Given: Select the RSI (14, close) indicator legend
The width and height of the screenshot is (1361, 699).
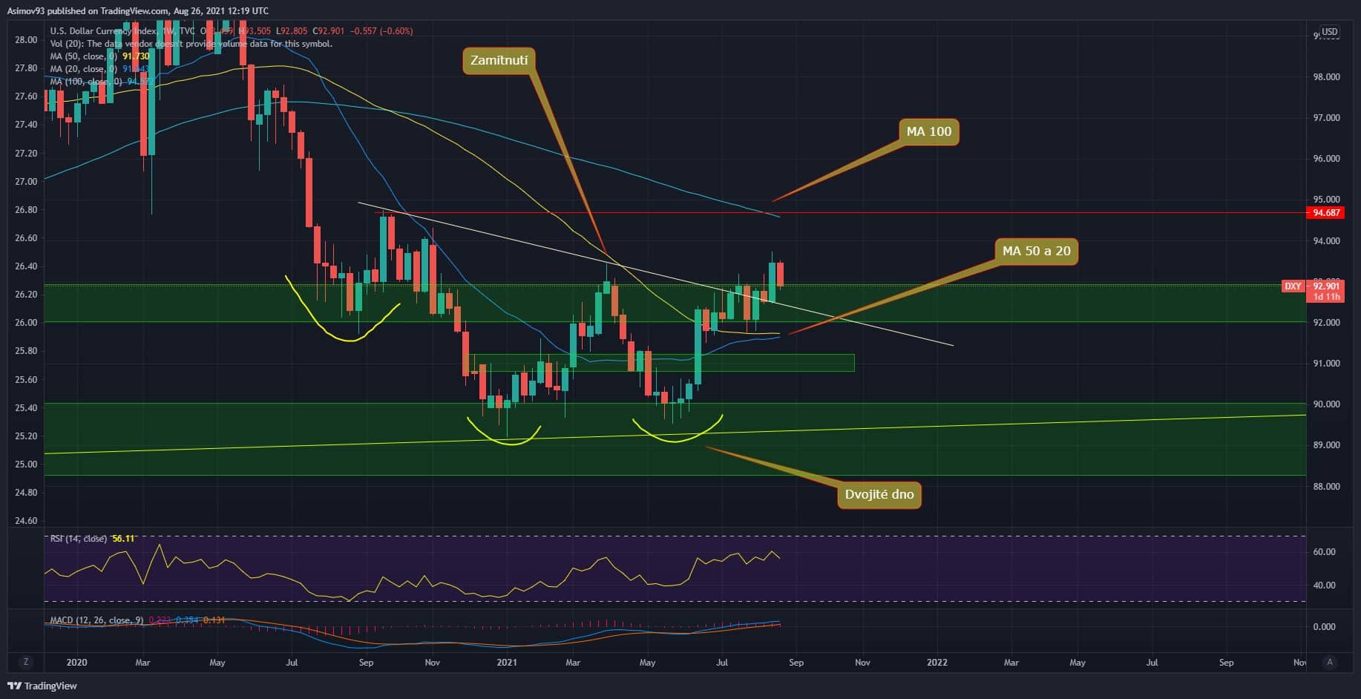Looking at the screenshot, I should [x=92, y=538].
